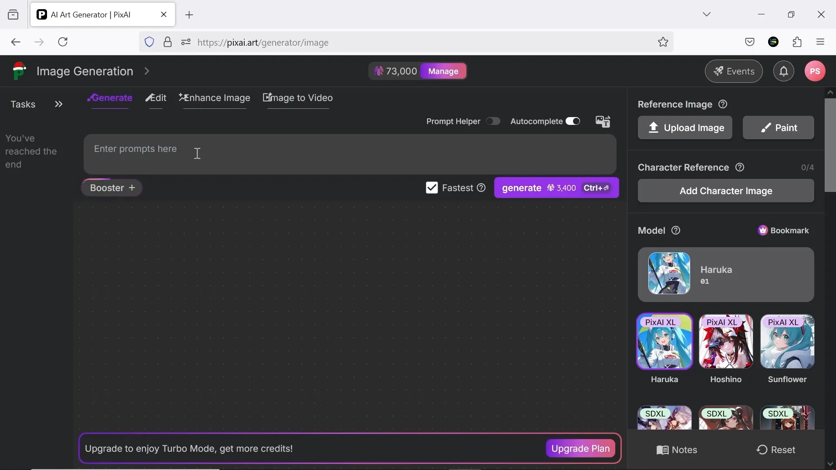Click the Model help question icon
This screenshot has width=836, height=470.
point(676,231)
